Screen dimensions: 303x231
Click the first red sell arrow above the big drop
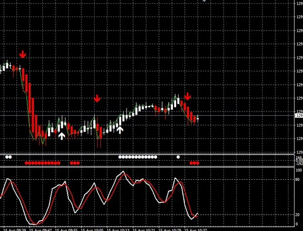tap(23, 54)
